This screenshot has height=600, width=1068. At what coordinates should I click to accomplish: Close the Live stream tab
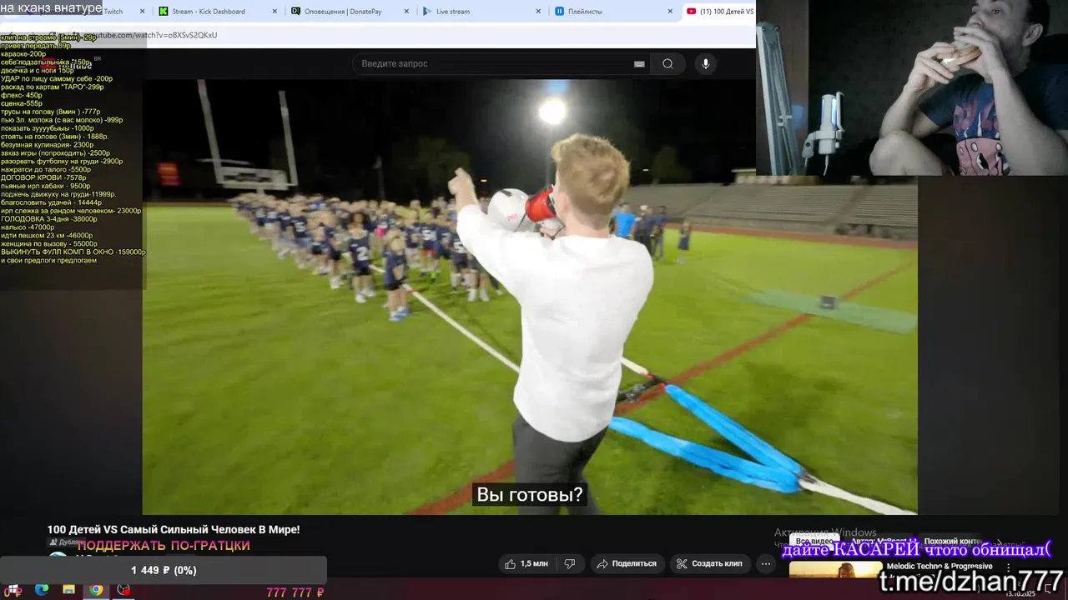[538, 12]
